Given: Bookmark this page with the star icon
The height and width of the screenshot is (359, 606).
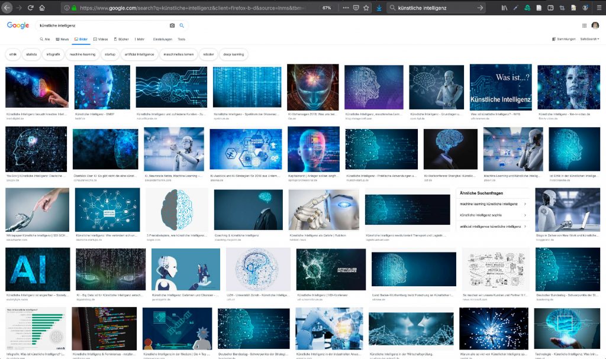Looking at the screenshot, I should pos(366,8).
